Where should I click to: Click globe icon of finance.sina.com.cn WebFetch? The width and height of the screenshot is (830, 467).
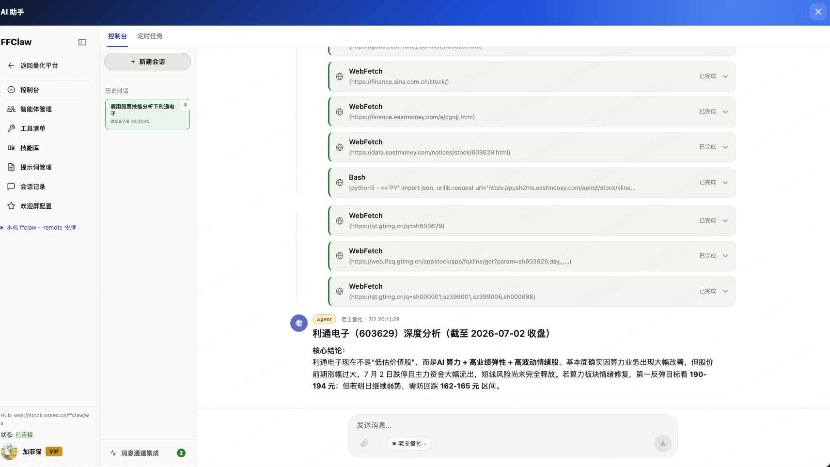point(340,77)
